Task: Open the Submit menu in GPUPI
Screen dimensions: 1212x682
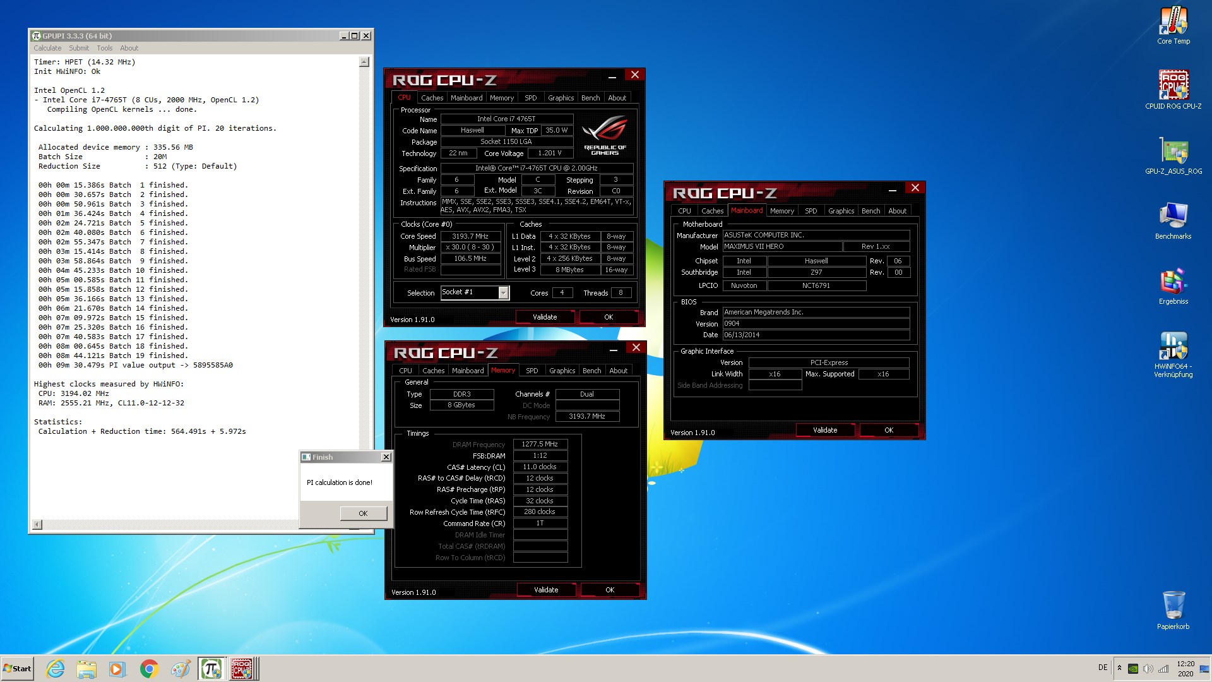Action: tap(79, 48)
